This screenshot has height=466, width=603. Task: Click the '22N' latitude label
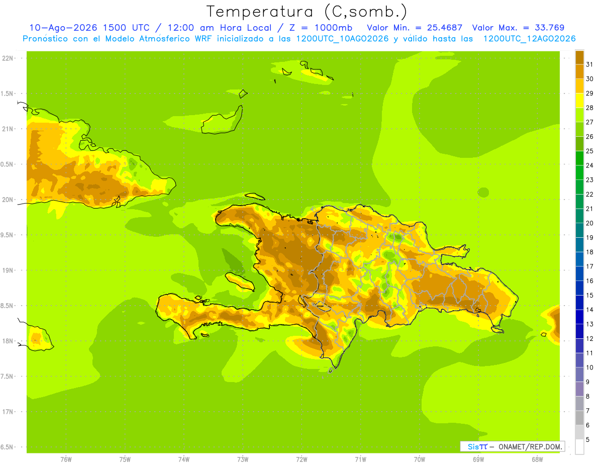pyautogui.click(x=7, y=58)
